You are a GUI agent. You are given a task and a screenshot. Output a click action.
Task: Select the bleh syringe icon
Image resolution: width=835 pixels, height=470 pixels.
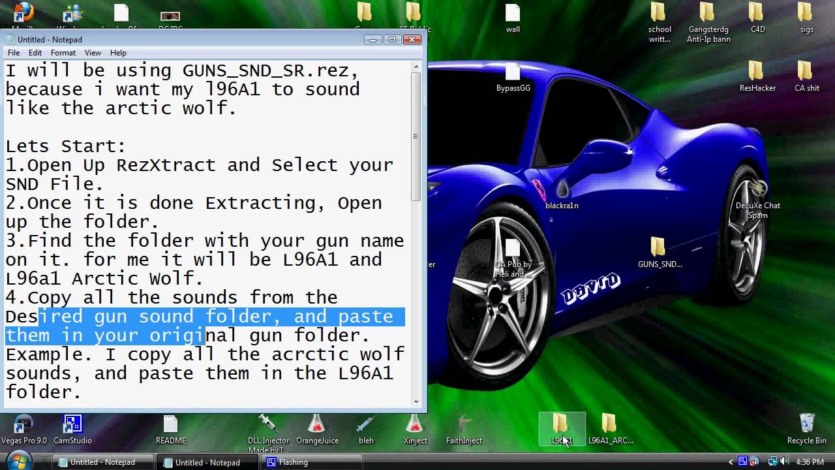point(366,429)
